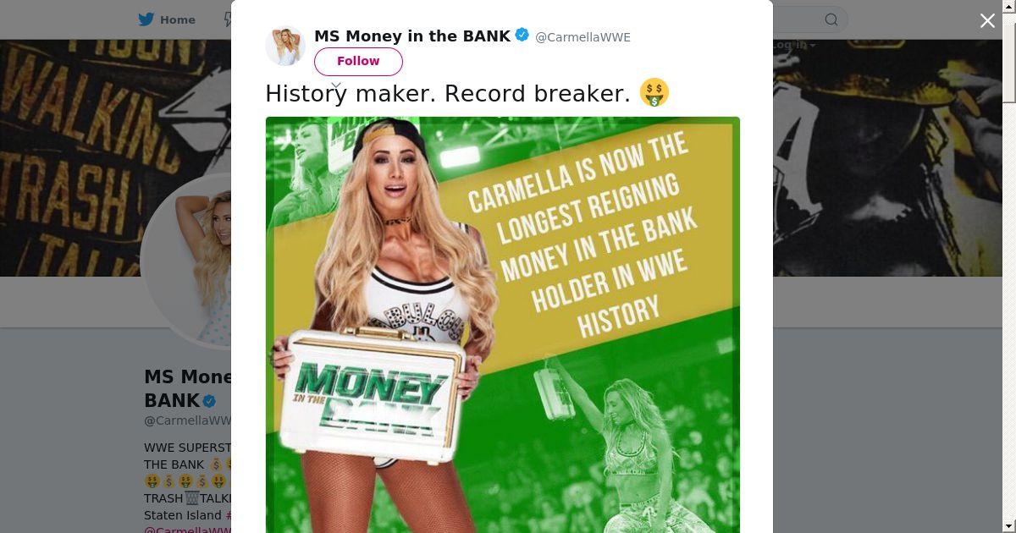The width and height of the screenshot is (1016, 533).
Task: Click the @CarmellaWWE handle in profile sidebar
Action: point(187,420)
